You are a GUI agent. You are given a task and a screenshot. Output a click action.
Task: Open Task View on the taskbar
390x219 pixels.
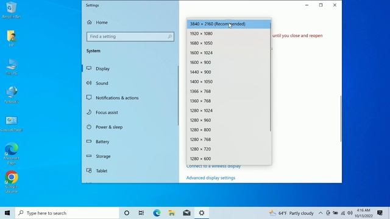tap(141, 213)
